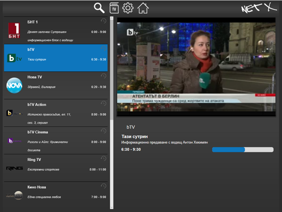Open the settings gear icon
Image resolution: width=282 pixels, height=212 pixels.
[x=128, y=8]
